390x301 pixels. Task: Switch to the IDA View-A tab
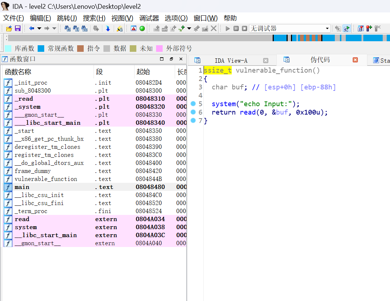(231, 61)
